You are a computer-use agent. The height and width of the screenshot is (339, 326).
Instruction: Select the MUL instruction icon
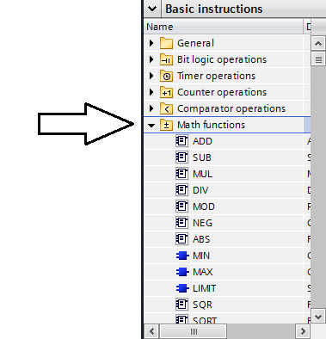click(x=181, y=174)
